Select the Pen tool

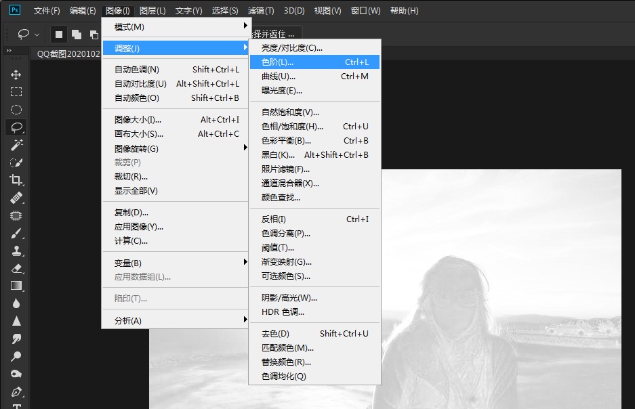[16, 391]
